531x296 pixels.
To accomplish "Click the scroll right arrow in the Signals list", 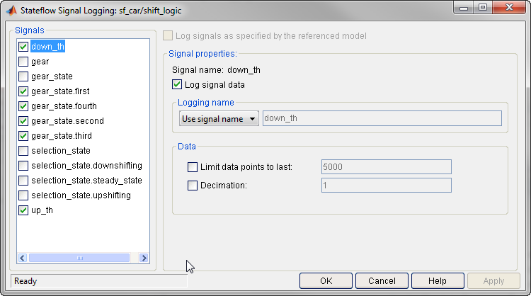I will 144,258.
